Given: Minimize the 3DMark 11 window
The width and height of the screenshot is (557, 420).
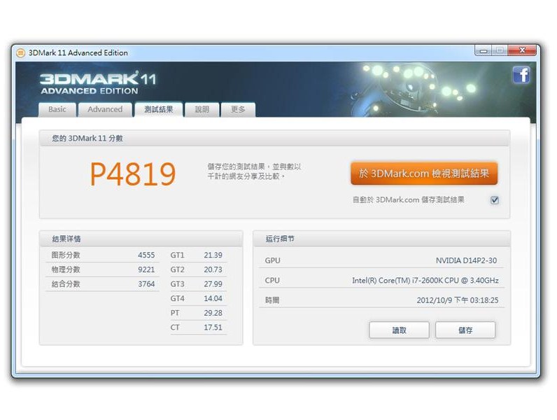Looking at the screenshot, I should (483, 50).
